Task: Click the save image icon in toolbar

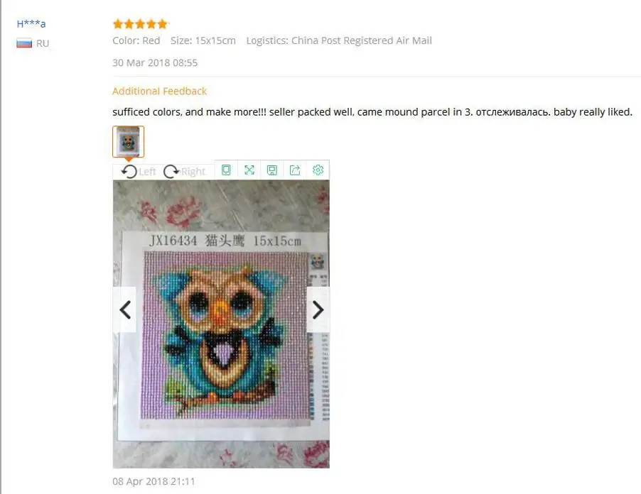Action: (x=272, y=170)
